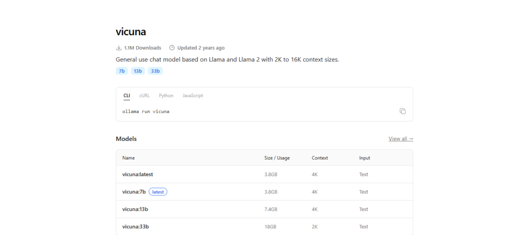Click the 13b size tag
Image resolution: width=529 pixels, height=235 pixels.
coord(137,71)
